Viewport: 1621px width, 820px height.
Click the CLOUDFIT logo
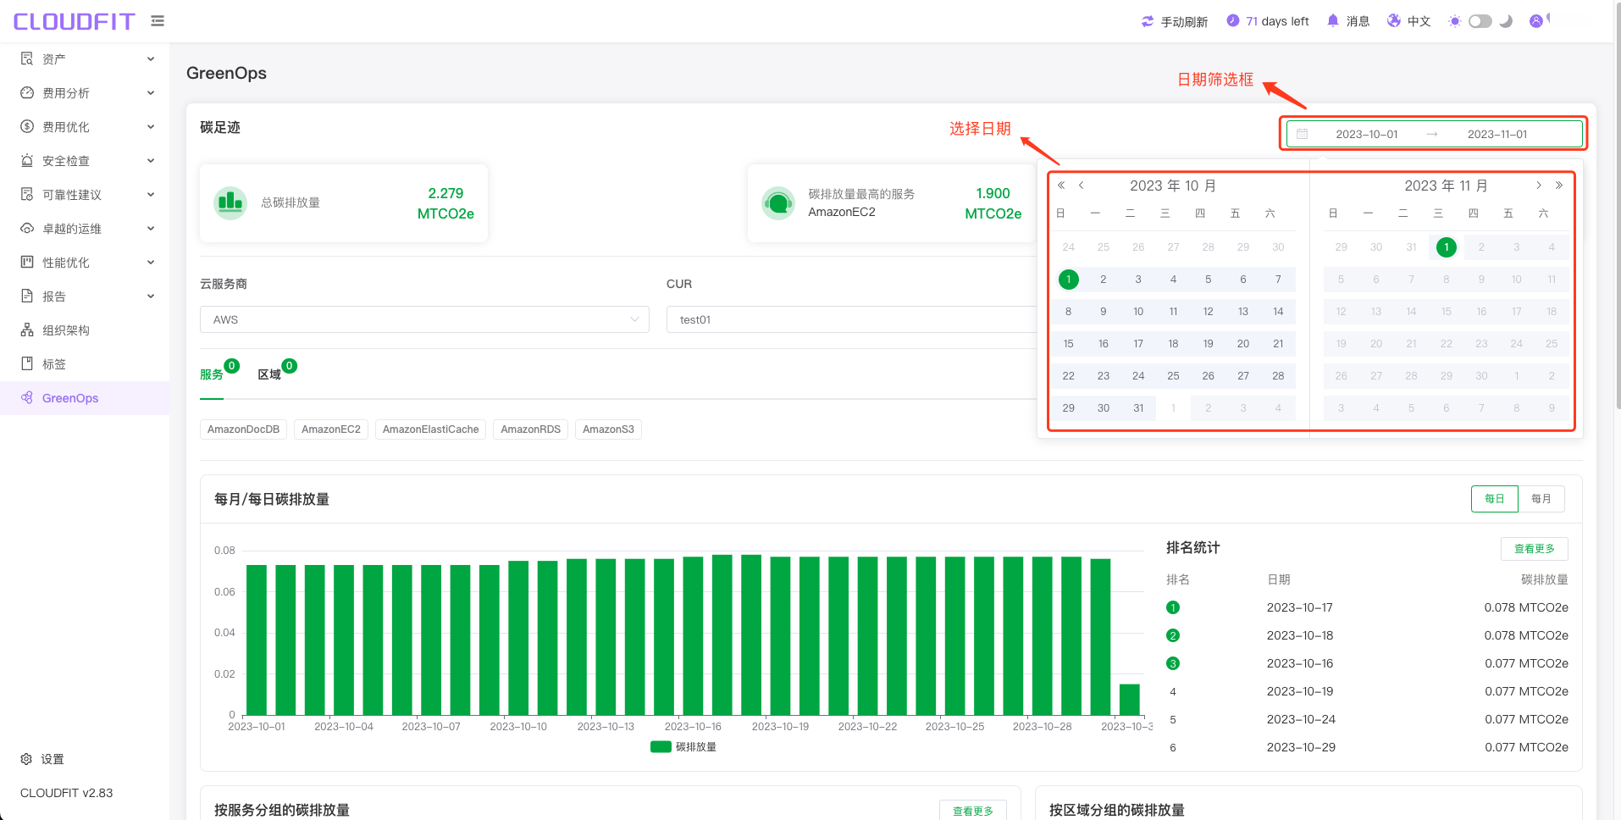click(x=75, y=21)
